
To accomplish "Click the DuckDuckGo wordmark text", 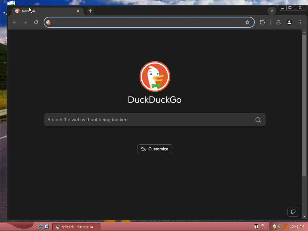I will click(155, 100).
